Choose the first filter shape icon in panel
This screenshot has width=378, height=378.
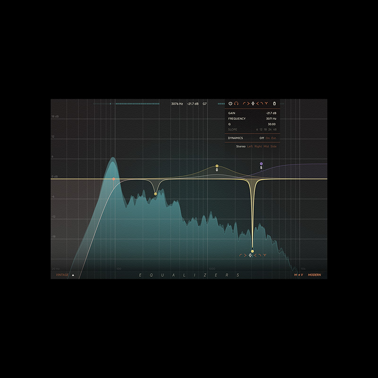point(244,103)
